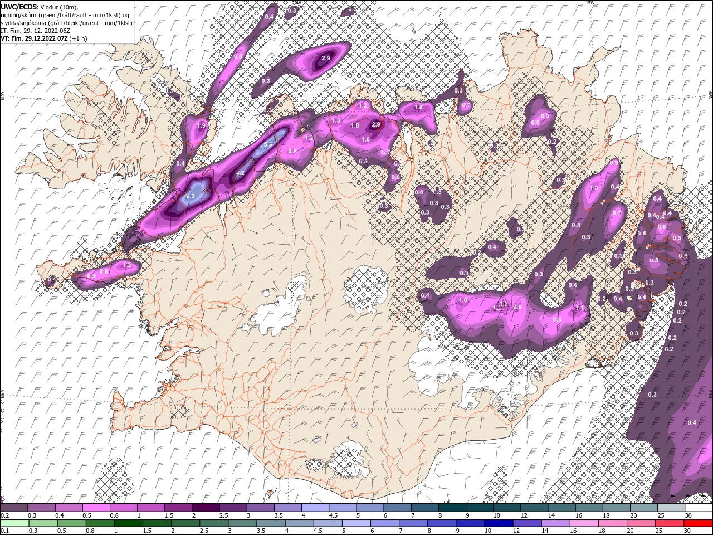Choose upper legend swatch between 1 and 1.5

[x=151, y=508]
